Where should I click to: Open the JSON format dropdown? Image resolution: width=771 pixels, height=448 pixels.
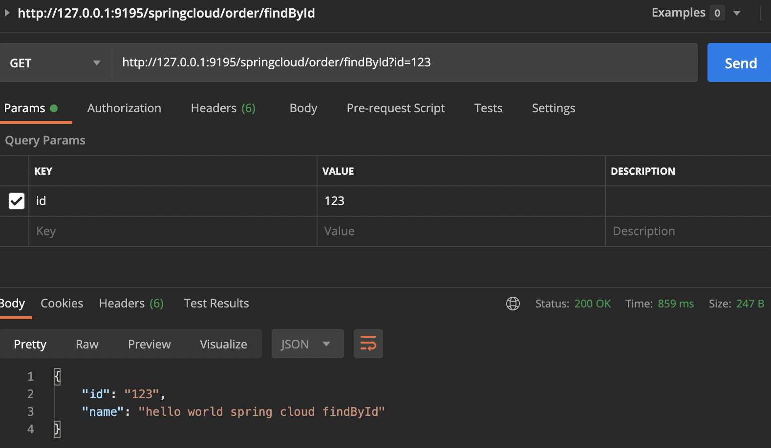pos(308,344)
